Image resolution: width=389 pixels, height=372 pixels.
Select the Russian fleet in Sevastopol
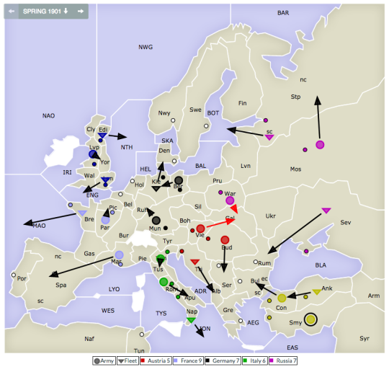[x=326, y=211]
